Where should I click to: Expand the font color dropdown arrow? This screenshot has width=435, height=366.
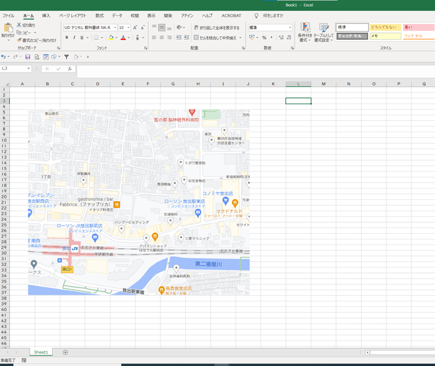pos(129,37)
